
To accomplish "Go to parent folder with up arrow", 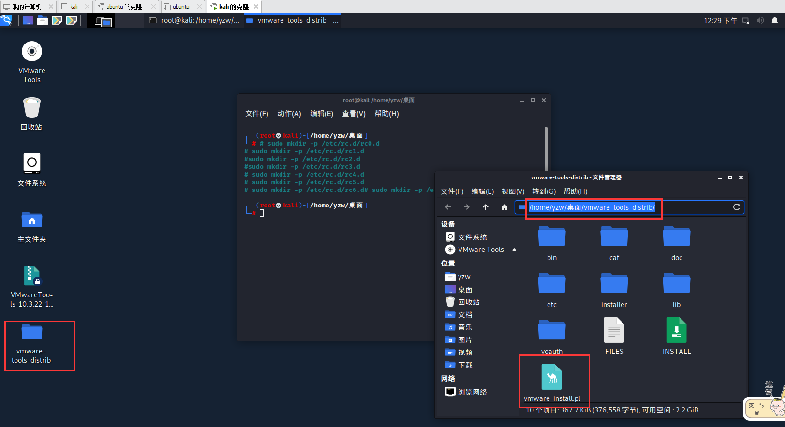I will (x=486, y=207).
